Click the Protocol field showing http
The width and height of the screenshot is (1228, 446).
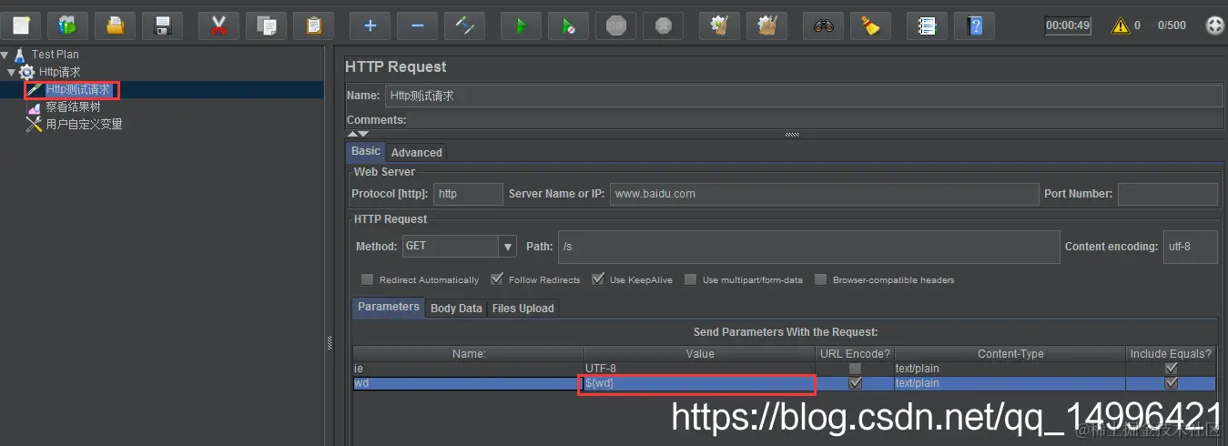coord(468,194)
